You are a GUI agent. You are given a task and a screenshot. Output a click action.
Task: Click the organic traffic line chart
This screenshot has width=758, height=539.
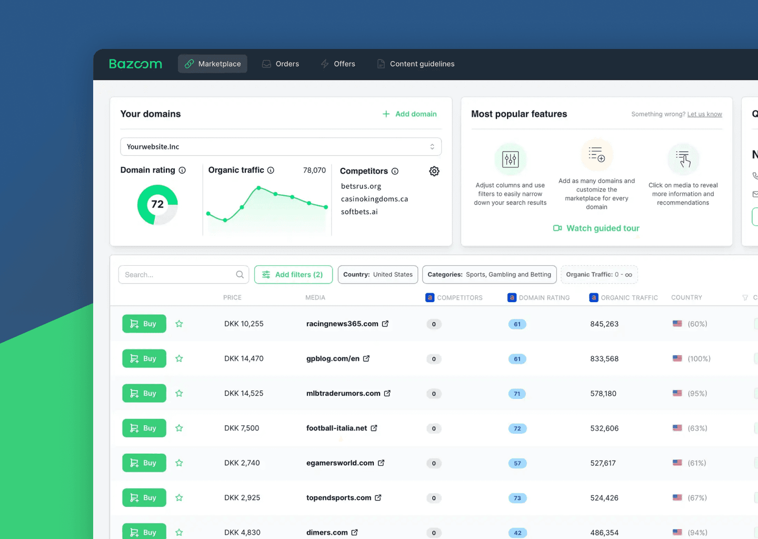coord(267,209)
